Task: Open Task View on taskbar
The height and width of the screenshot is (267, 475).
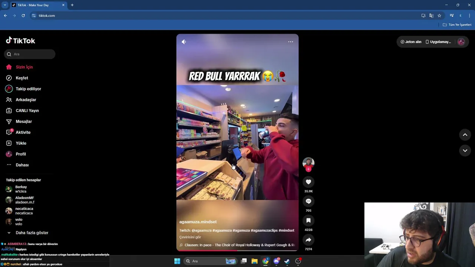Action: point(244,261)
